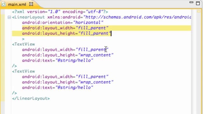Click the highlighted layout_height fill_parent line
The width and height of the screenshot is (203, 114).
coord(66,33)
